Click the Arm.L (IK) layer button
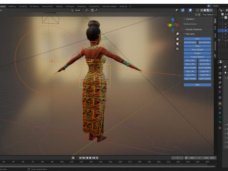Screen dimensions: 228x171 click(190, 60)
